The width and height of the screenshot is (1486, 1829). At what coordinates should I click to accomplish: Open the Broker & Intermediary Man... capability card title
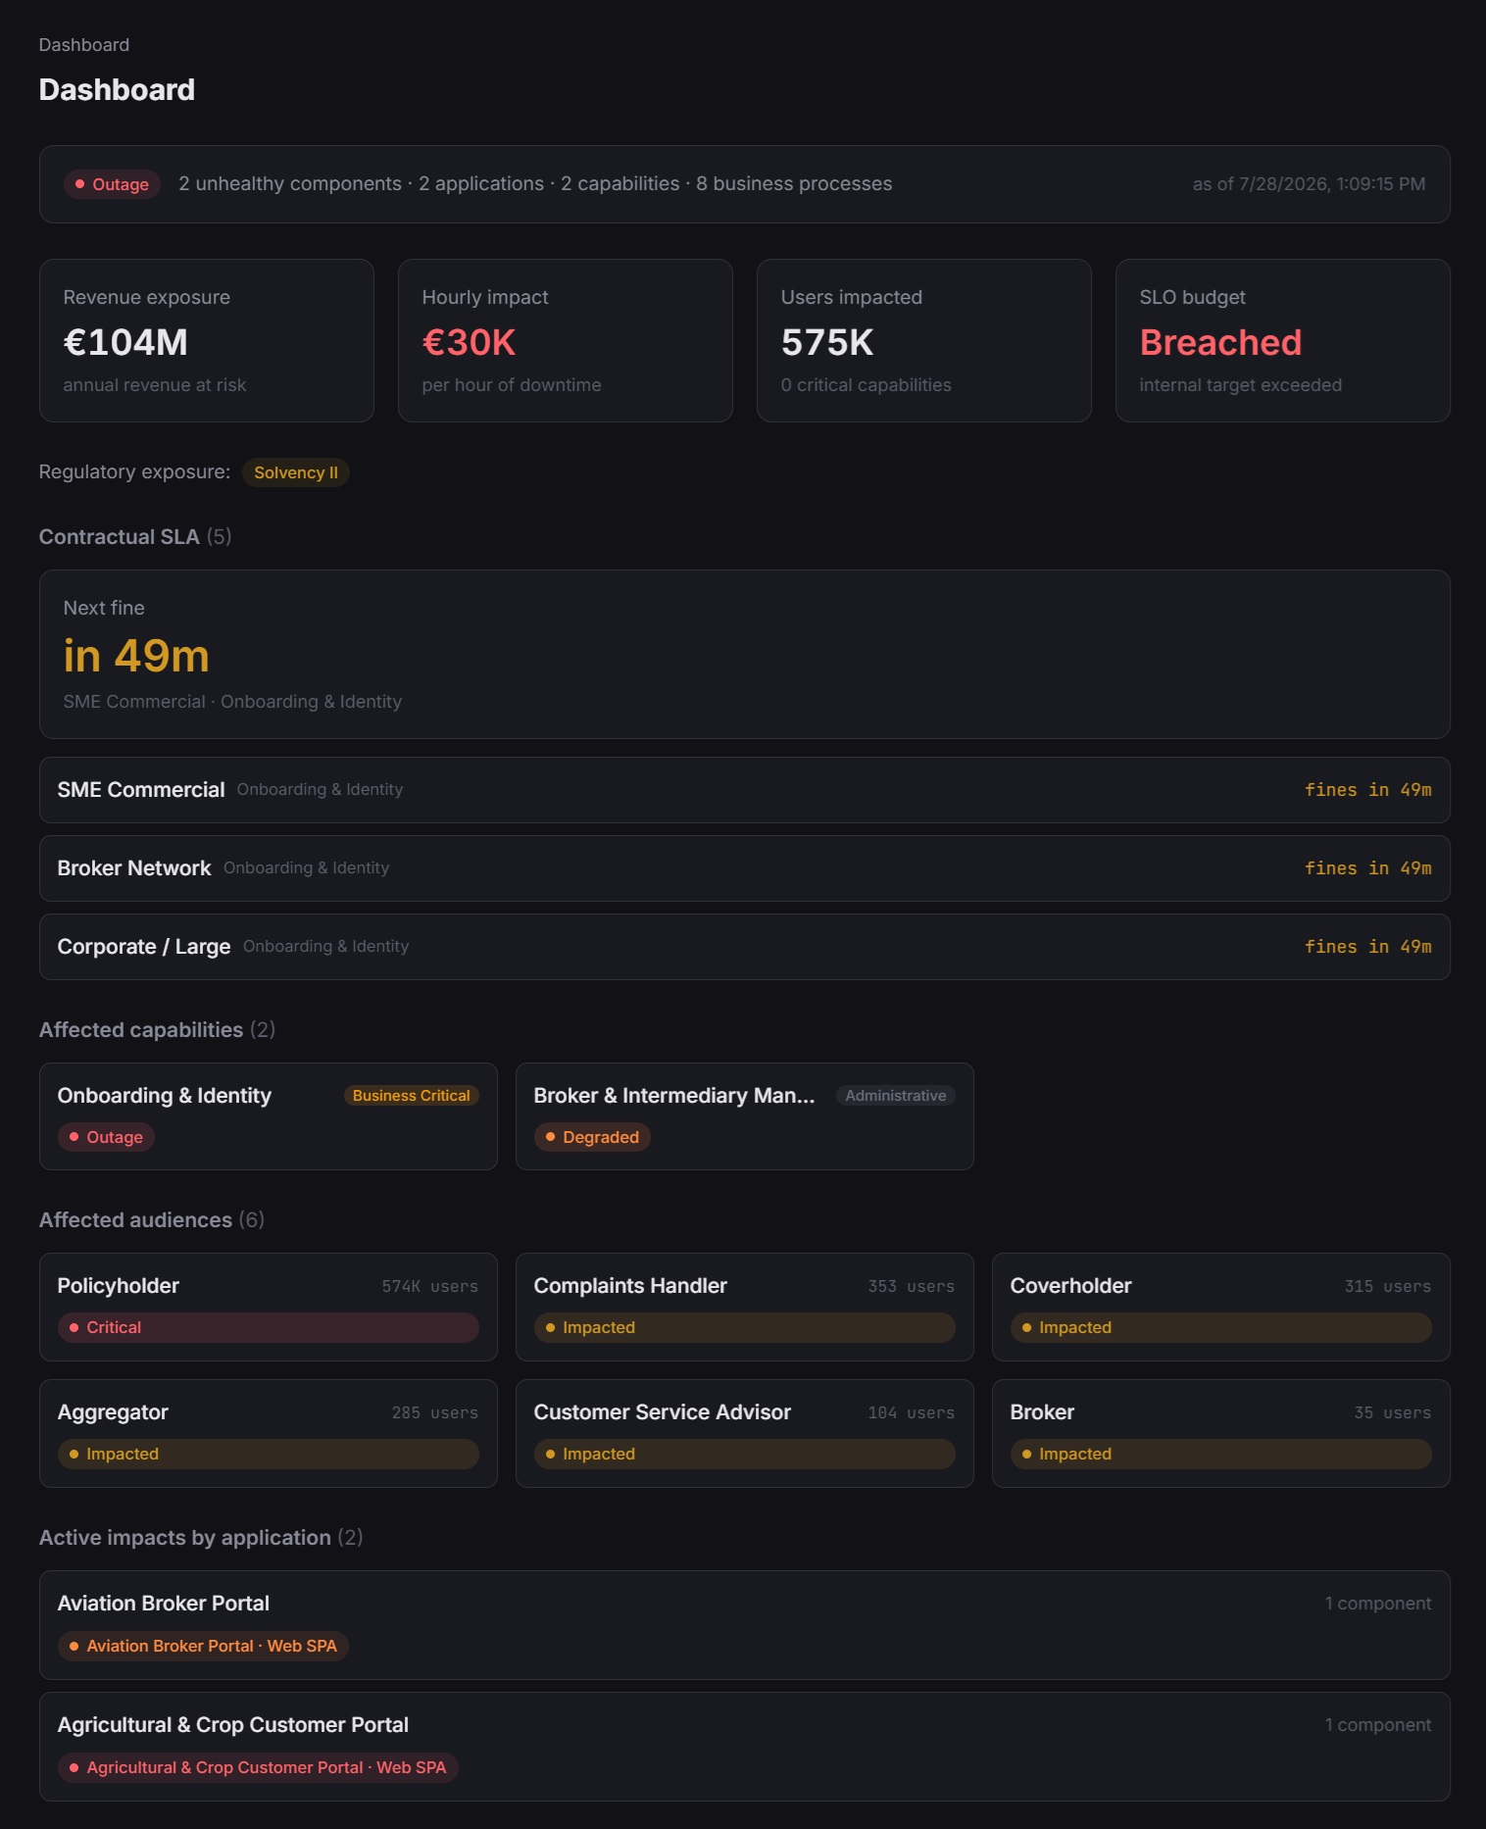674,1096
